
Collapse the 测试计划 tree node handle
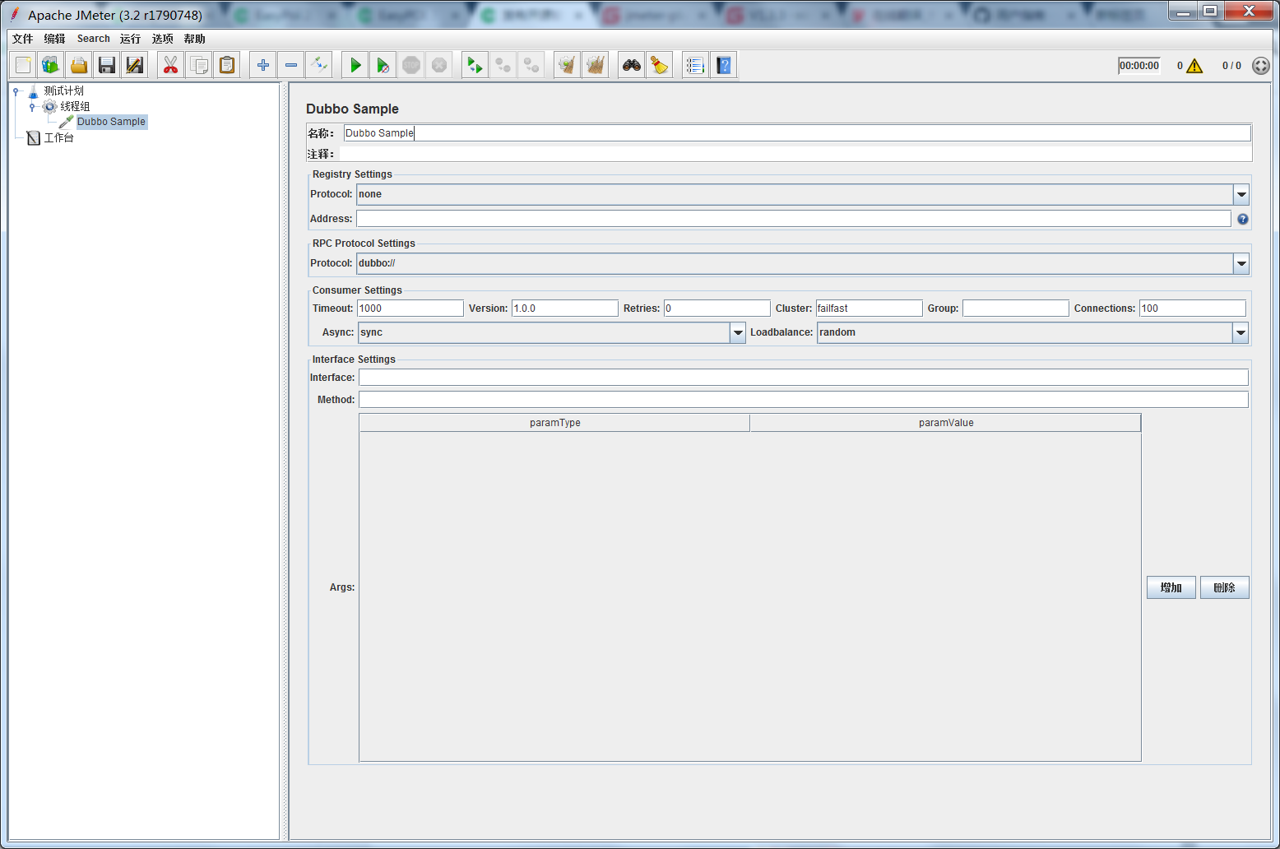(16, 91)
